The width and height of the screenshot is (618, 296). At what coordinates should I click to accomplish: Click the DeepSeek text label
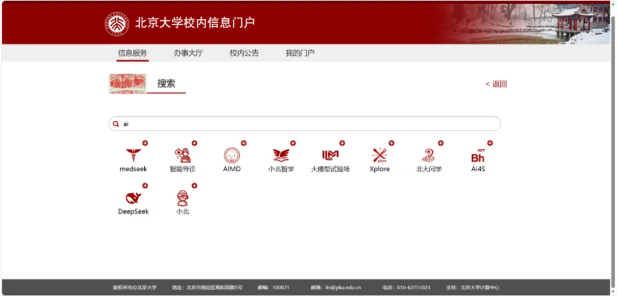[133, 212]
